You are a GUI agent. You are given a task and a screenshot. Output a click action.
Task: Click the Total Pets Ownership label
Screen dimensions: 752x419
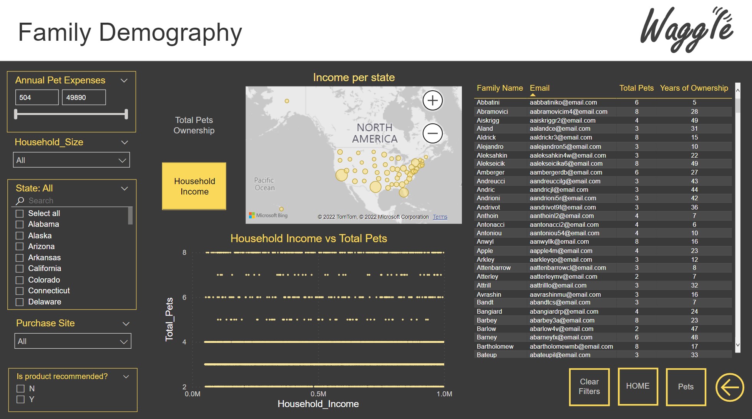[194, 125]
